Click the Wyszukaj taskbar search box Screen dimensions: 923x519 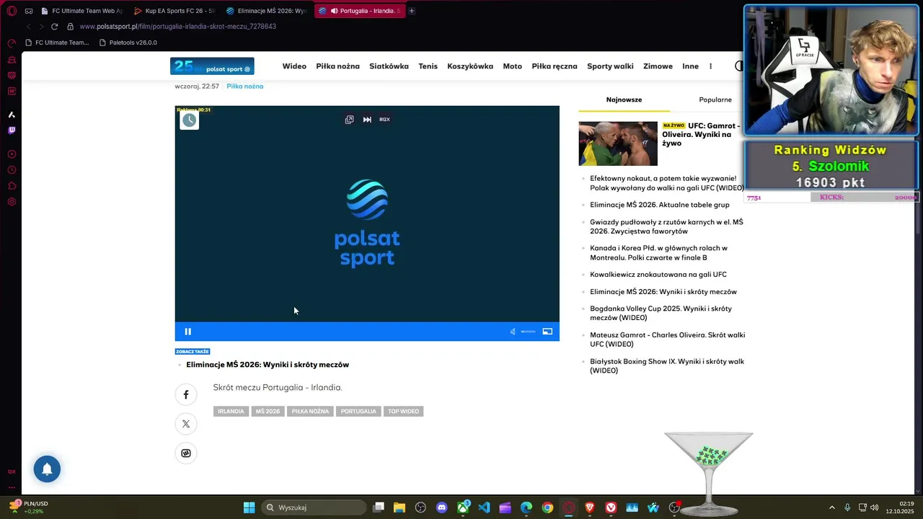click(313, 507)
